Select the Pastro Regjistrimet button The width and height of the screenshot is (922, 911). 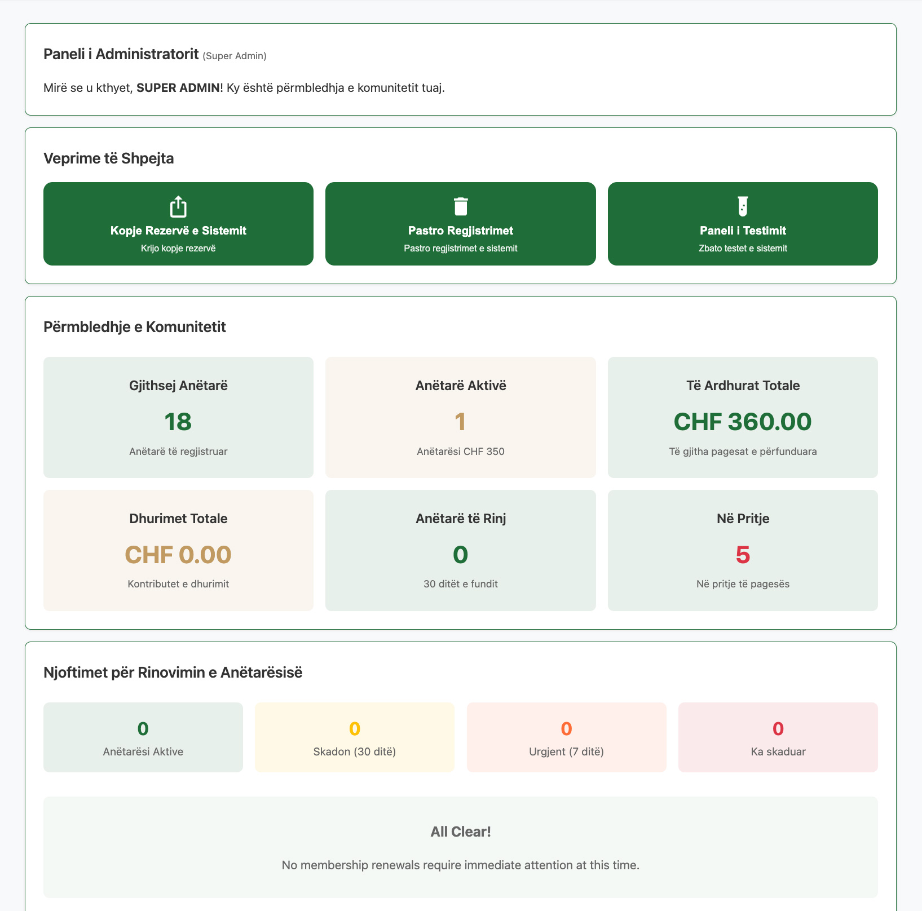pyautogui.click(x=461, y=224)
